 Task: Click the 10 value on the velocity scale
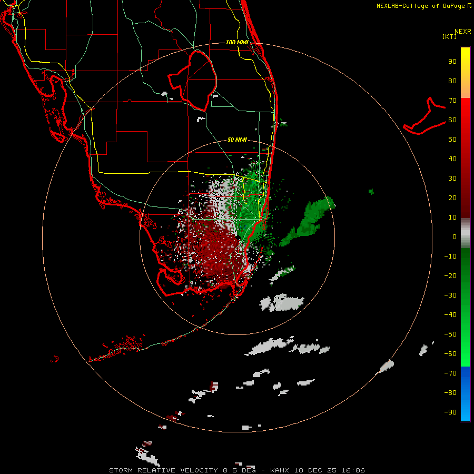(x=452, y=218)
